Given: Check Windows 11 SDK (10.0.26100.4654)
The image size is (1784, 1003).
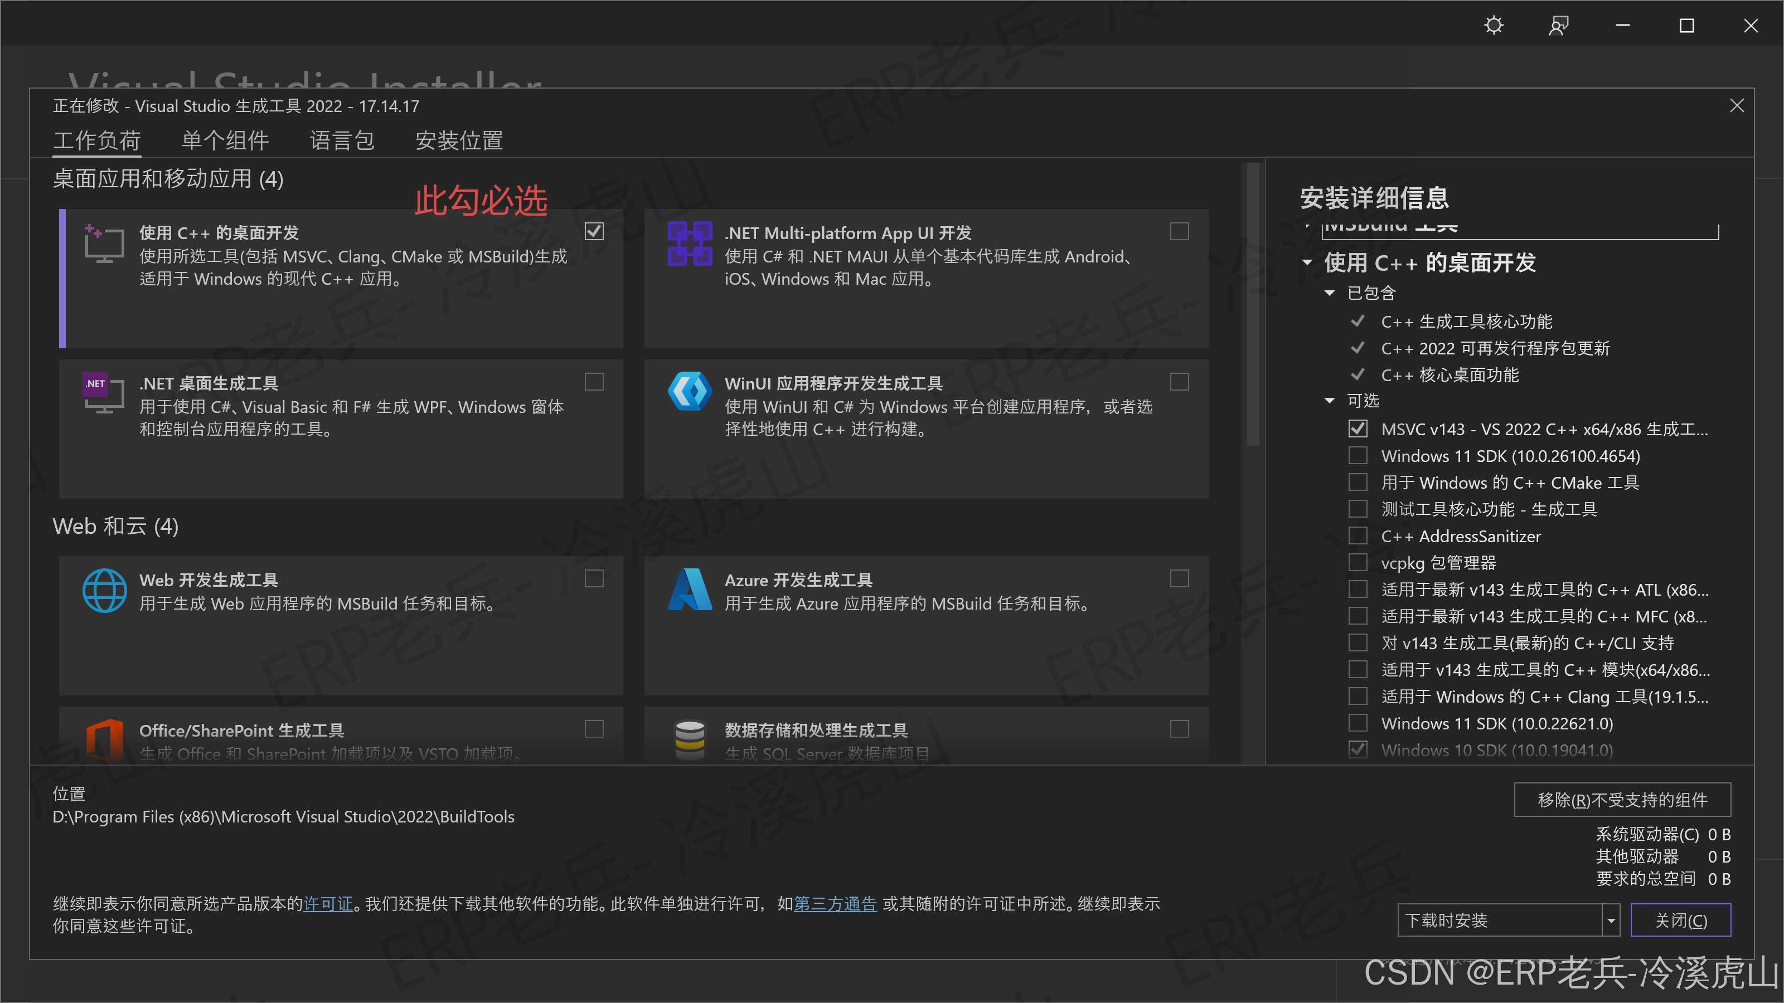Looking at the screenshot, I should coord(1358,455).
